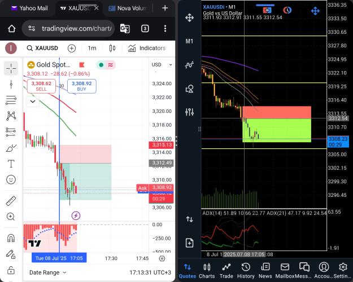Change the candlestick chart style

112,48
